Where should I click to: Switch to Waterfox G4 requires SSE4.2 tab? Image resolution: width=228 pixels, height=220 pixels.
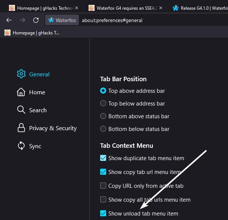(x=125, y=8)
